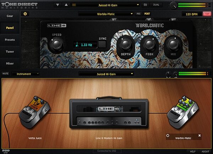
Task: Open the lower Juiced Hi Gain tone dropdown
Action: click(106, 74)
